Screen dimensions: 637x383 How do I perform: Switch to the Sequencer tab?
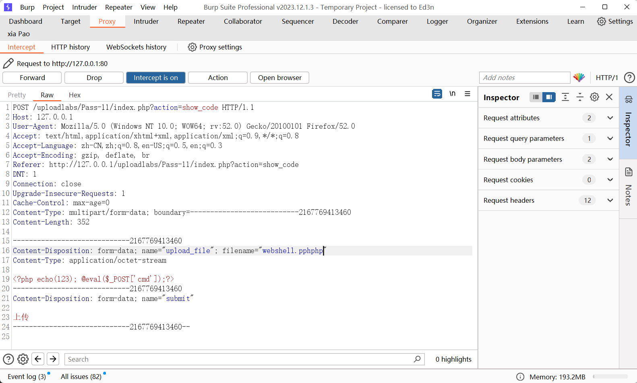[298, 21]
